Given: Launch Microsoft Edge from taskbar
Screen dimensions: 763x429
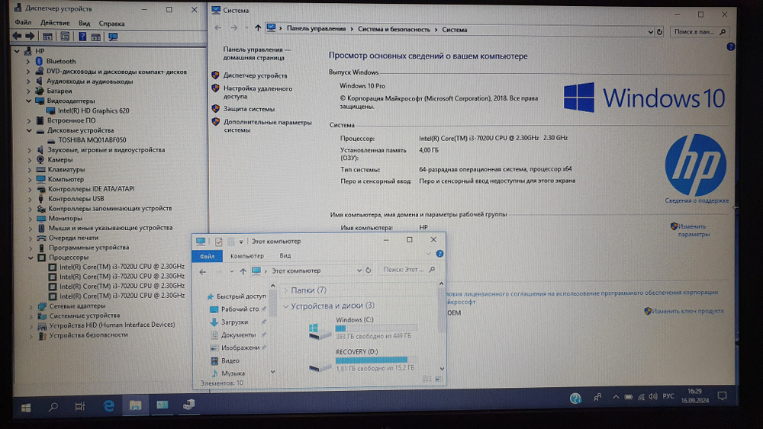Looking at the screenshot, I should tap(108, 405).
